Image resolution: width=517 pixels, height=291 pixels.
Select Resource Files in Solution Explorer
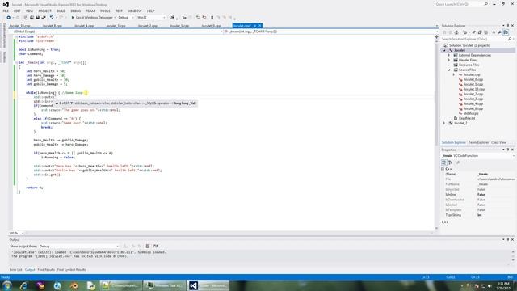click(469, 65)
